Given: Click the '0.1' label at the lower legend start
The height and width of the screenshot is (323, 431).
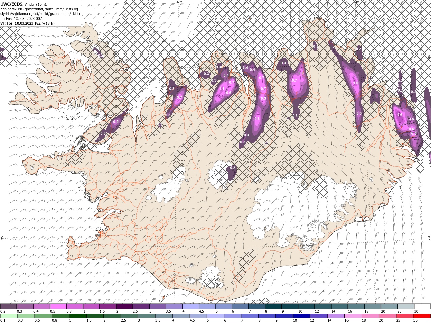Looking at the screenshot, I should coord(3,321).
